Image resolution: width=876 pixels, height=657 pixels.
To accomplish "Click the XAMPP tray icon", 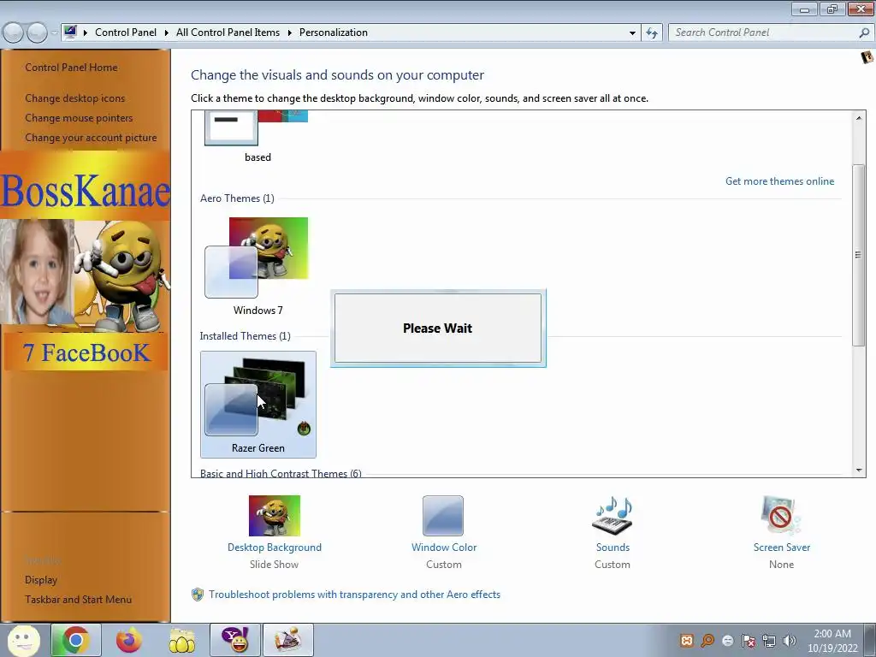I will tap(687, 641).
